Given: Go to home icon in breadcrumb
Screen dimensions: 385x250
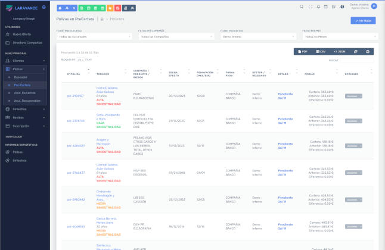Looking at the screenshot, I should click(103, 20).
